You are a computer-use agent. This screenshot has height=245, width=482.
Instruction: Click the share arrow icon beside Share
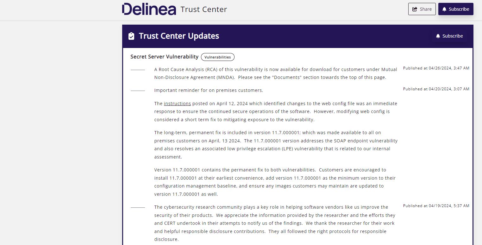[x=416, y=9]
